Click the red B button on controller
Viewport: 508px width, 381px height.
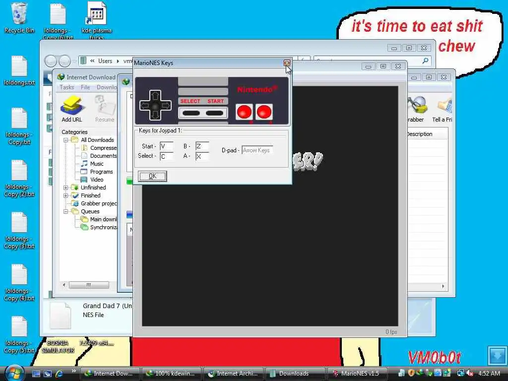click(x=244, y=112)
